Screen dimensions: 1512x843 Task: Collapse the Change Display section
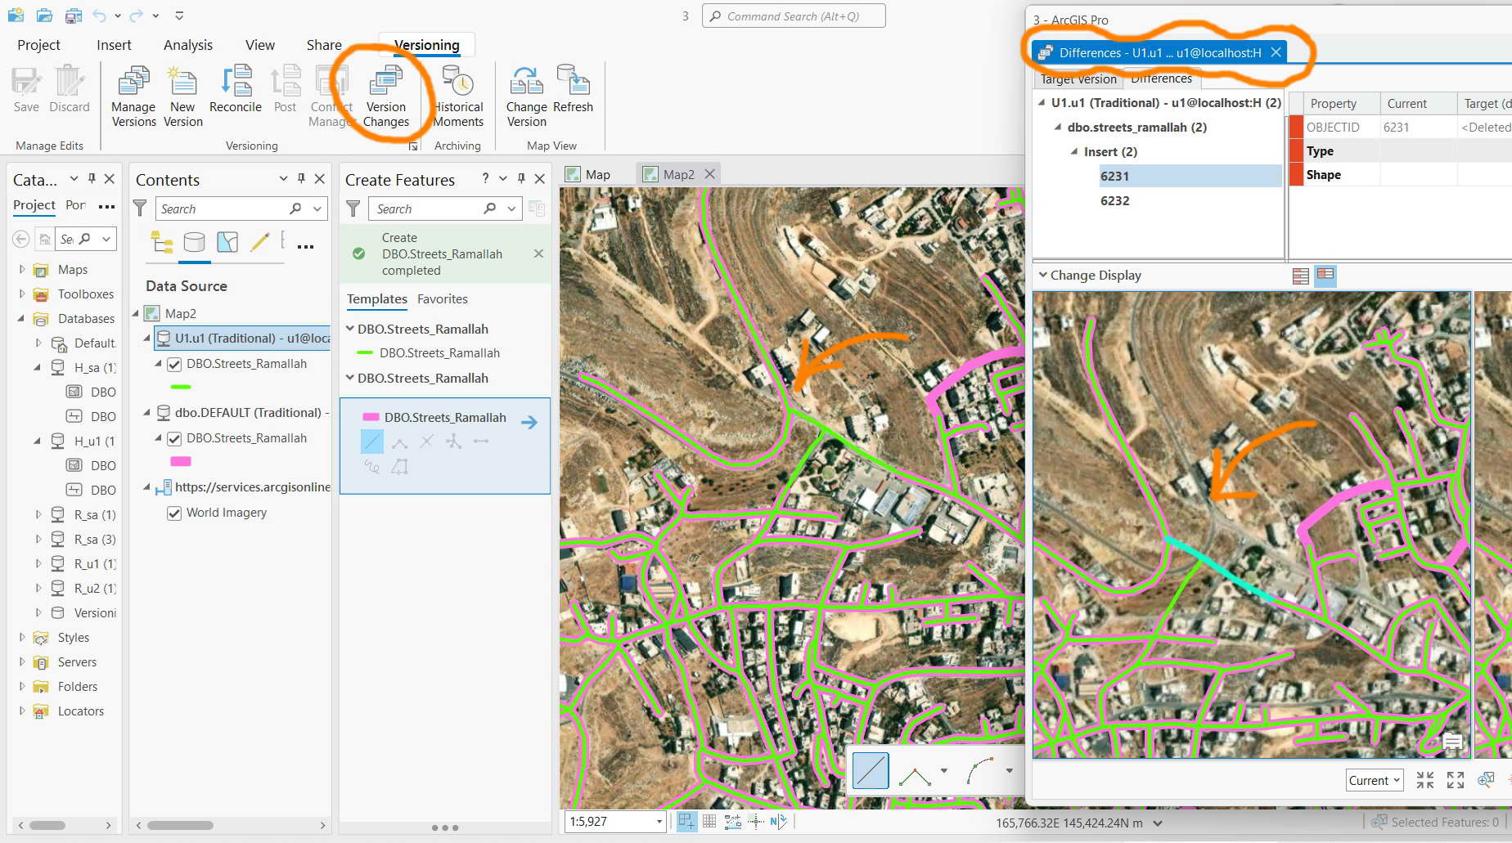[x=1043, y=275]
